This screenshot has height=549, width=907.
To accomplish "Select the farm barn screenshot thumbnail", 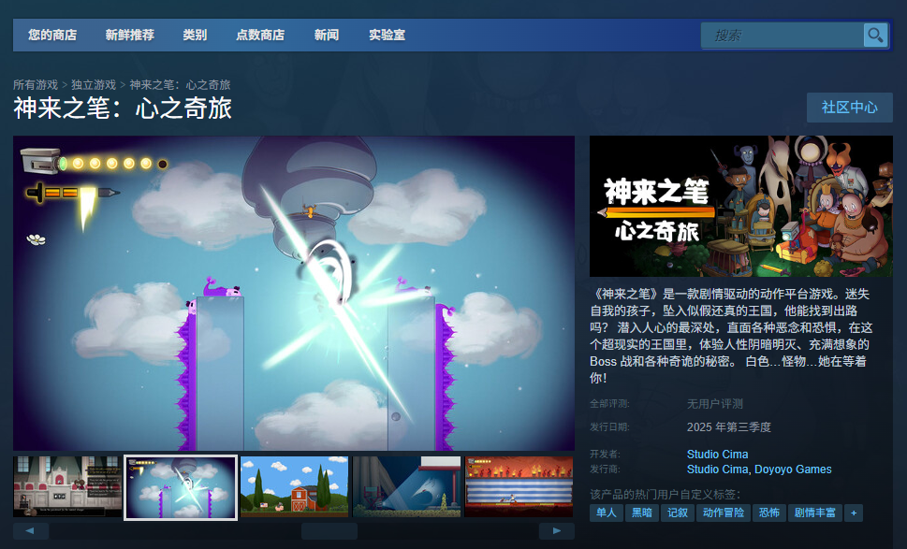I will pyautogui.click(x=294, y=486).
